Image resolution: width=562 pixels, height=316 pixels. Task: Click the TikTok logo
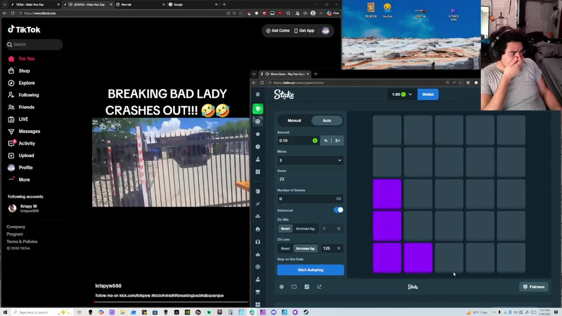pyautogui.click(x=24, y=29)
